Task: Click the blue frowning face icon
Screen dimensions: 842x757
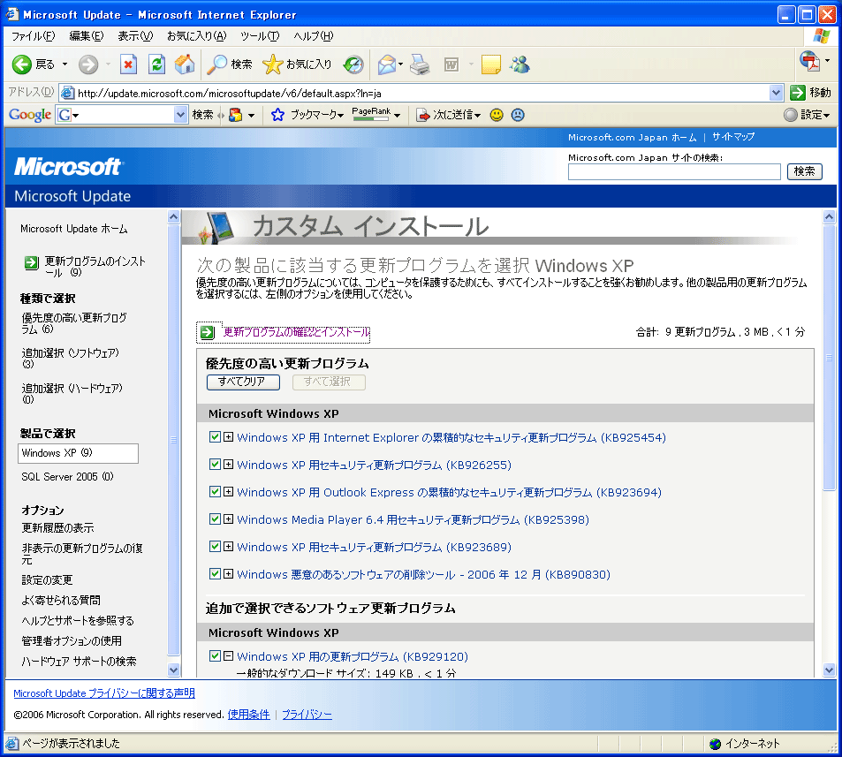Action: (x=518, y=114)
